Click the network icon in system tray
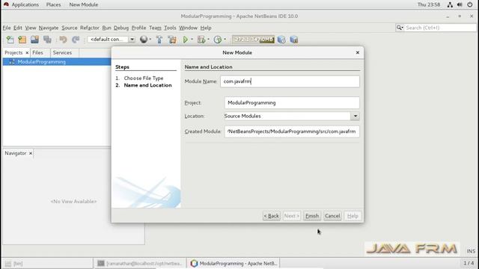The image size is (479, 269). click(450, 4)
